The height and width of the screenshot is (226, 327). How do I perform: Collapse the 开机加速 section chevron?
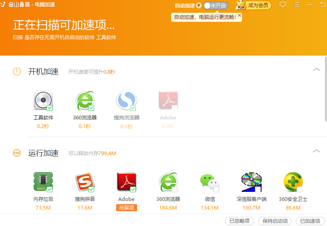click(316, 70)
